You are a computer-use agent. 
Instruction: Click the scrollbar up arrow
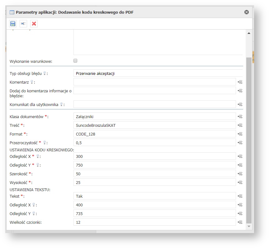(249, 33)
